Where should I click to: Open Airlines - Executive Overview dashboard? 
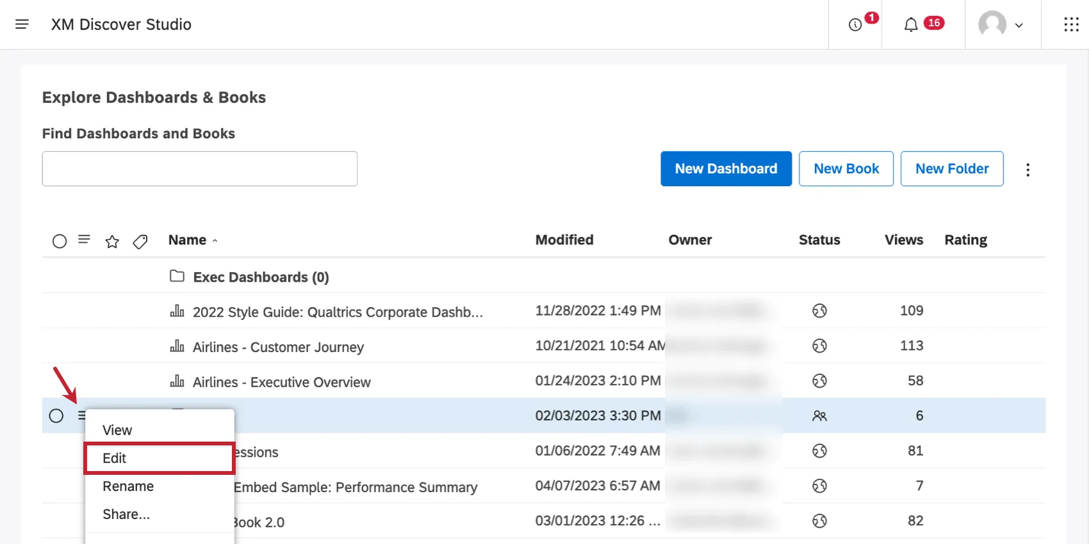281,382
